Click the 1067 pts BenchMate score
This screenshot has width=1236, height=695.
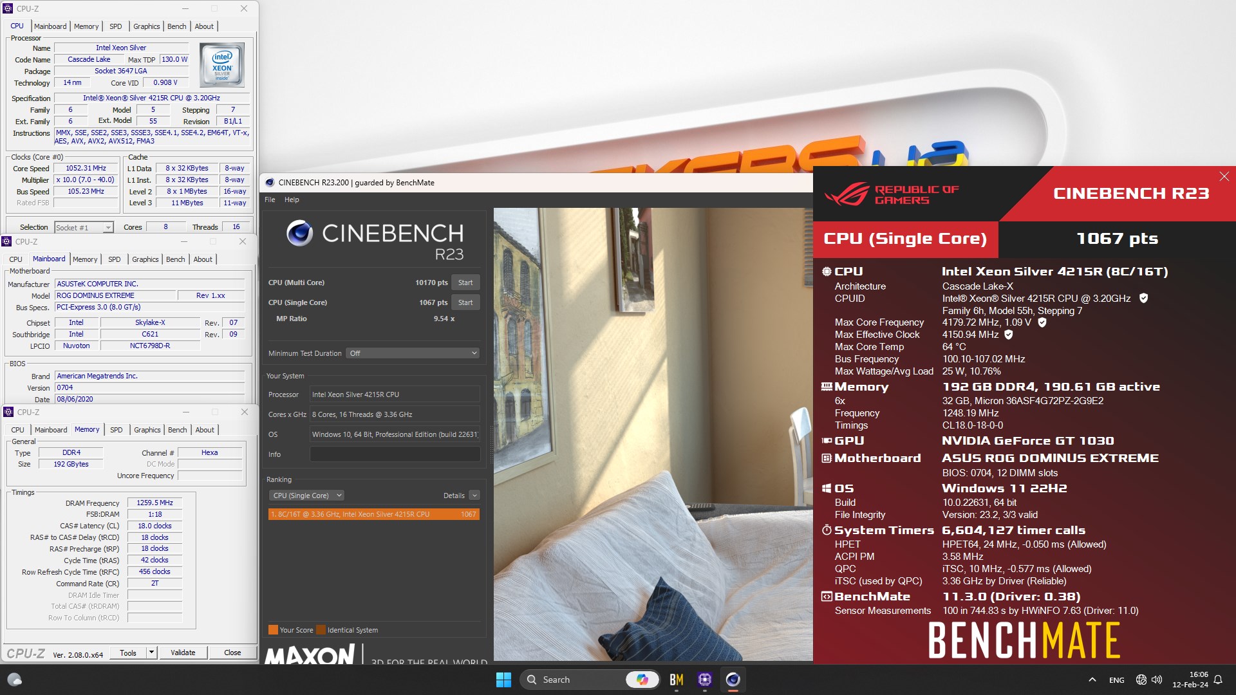[x=1117, y=239]
